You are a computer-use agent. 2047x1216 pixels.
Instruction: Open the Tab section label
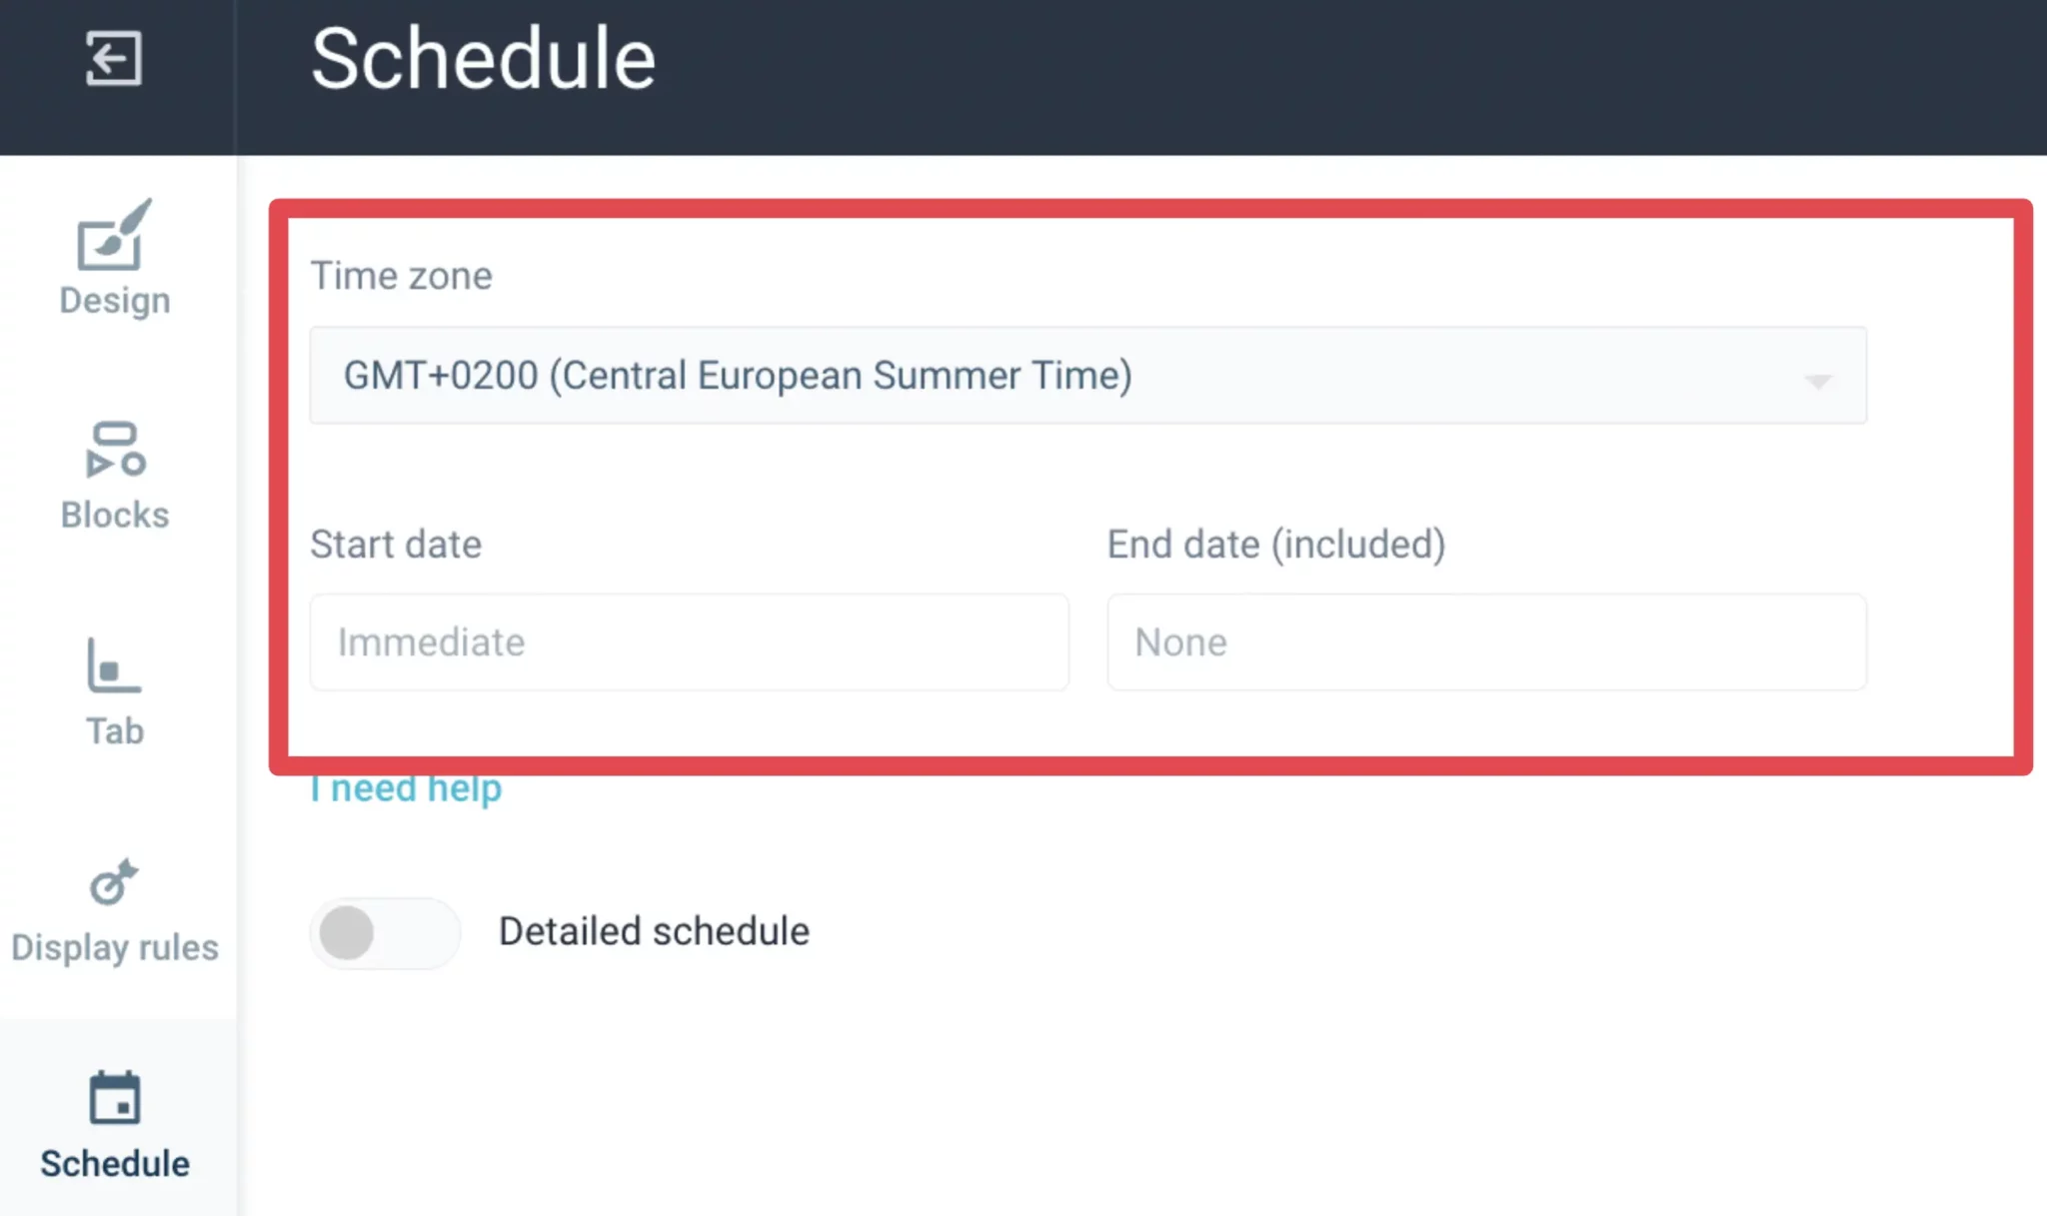(x=115, y=731)
